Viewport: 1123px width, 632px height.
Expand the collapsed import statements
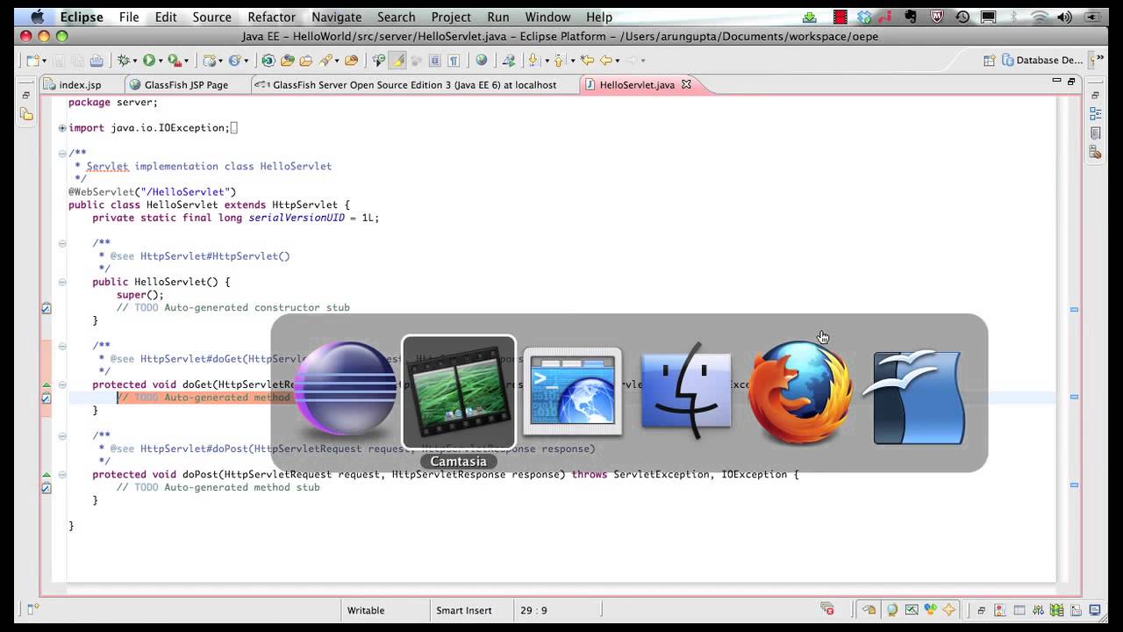(x=62, y=128)
